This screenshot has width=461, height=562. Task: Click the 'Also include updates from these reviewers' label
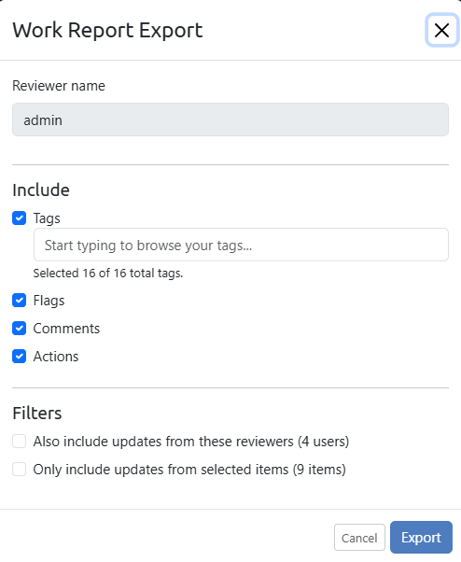coord(191,442)
